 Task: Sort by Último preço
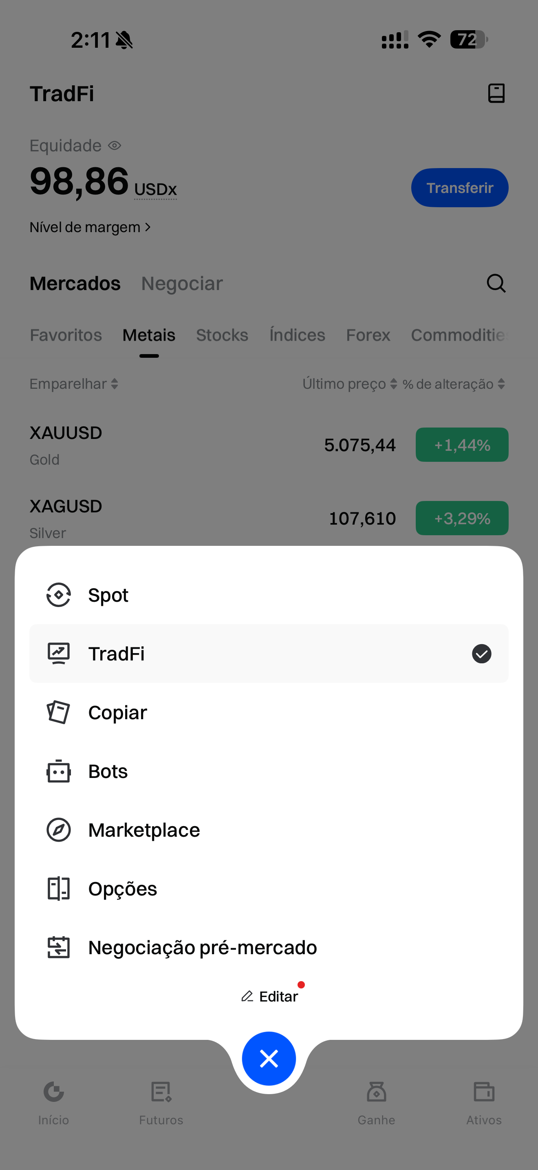coord(350,384)
